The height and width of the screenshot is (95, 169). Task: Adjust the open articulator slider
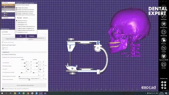[29, 80]
